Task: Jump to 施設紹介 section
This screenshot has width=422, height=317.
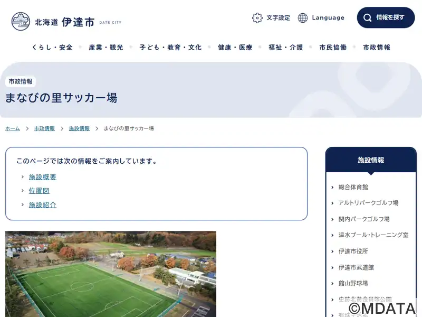Action: coord(43,205)
